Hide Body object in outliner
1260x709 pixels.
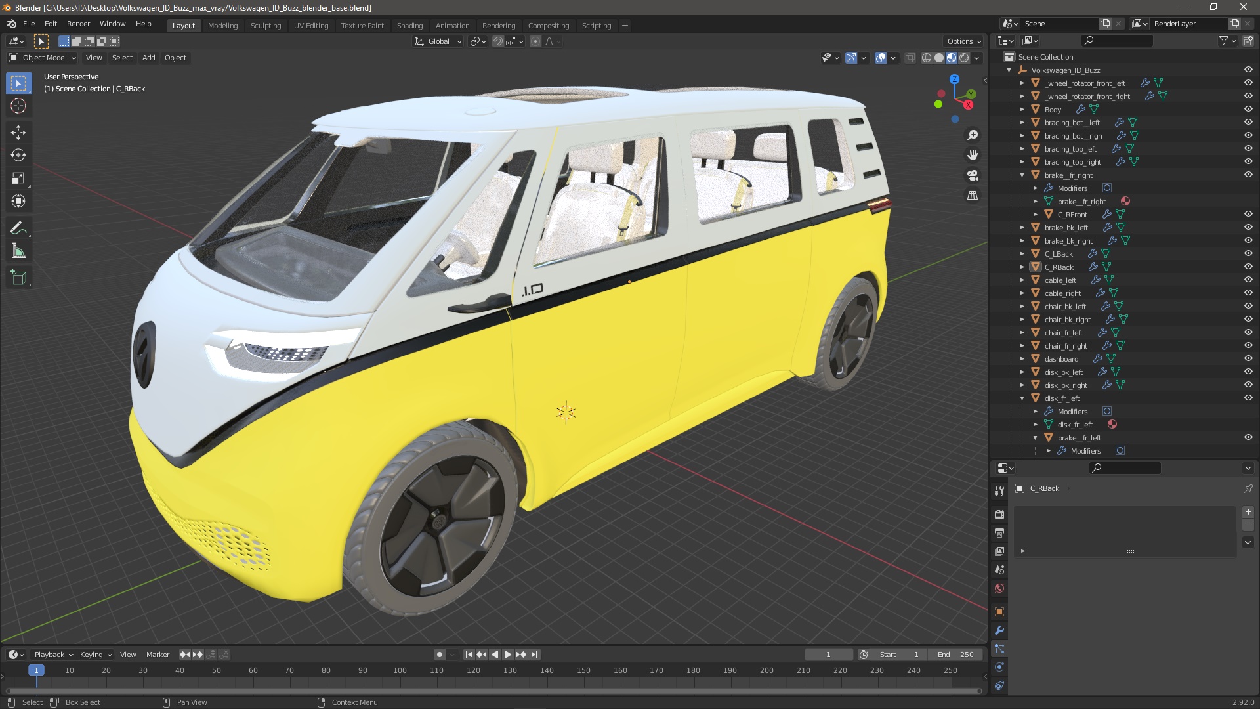[1248, 109]
